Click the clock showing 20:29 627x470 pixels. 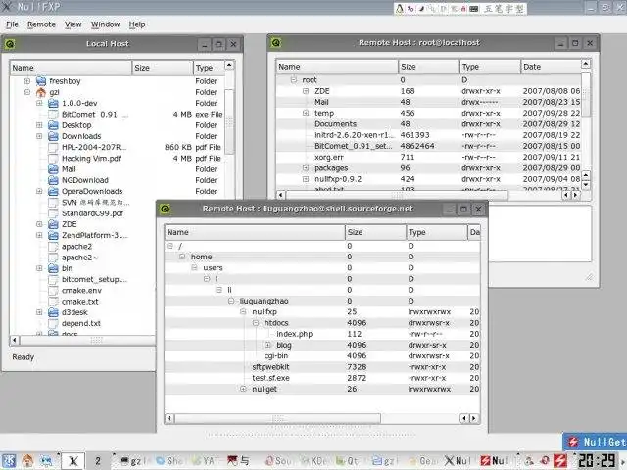[597, 461]
